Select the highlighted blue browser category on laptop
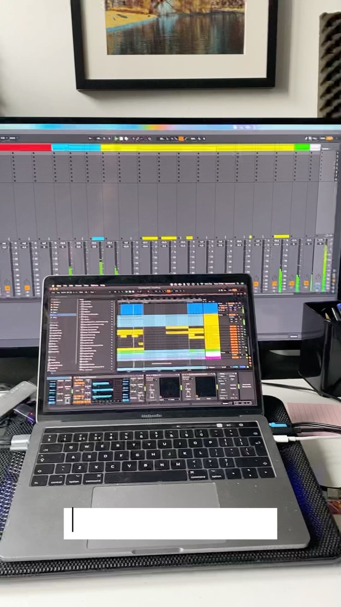This screenshot has width=341, height=607. tap(63, 315)
